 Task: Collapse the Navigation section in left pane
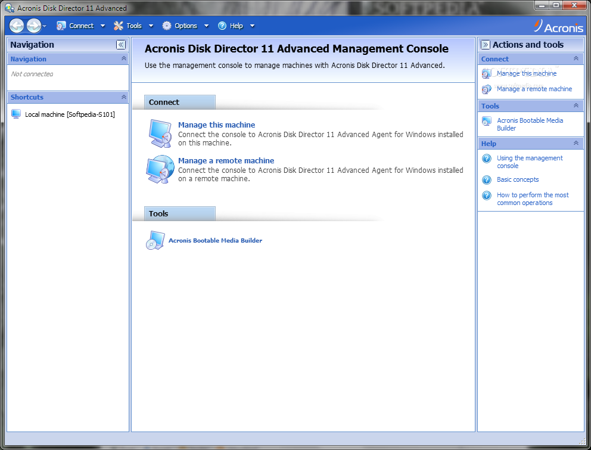[x=124, y=58]
